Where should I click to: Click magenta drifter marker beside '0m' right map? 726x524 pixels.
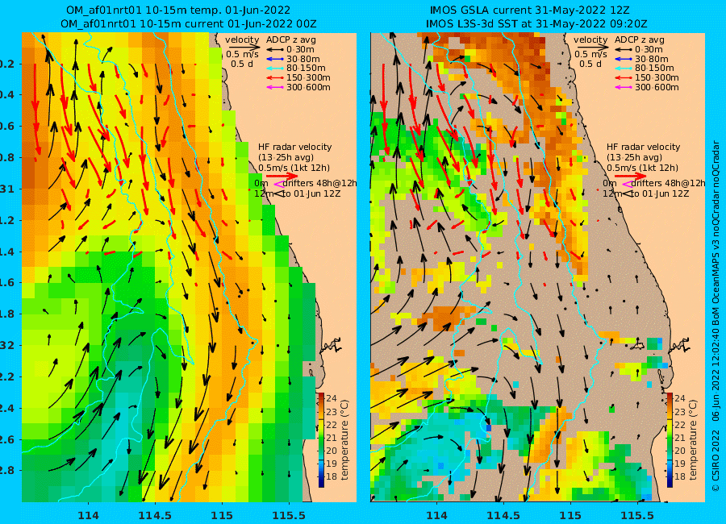click(x=627, y=185)
